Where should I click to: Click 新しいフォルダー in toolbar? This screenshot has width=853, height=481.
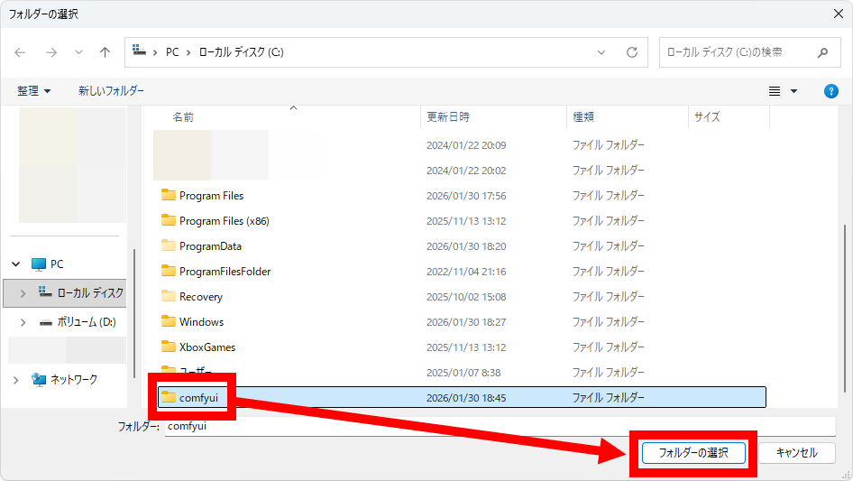coord(111,91)
